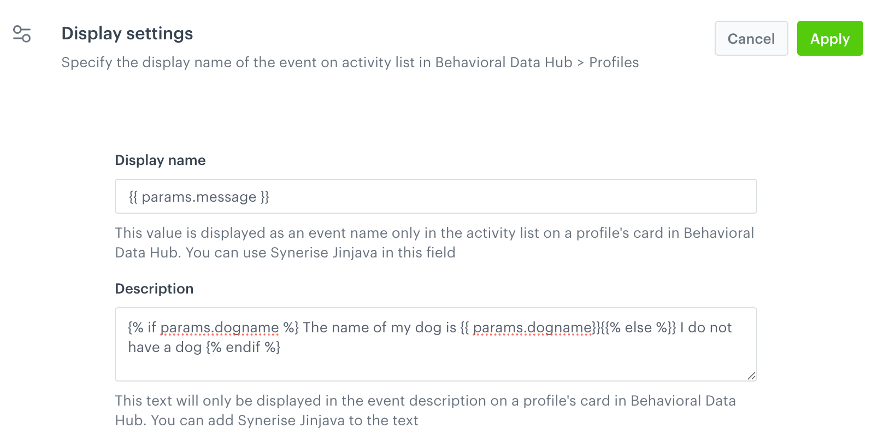Click the Display name field label
Screen dimensions: 872x434
click(160, 160)
